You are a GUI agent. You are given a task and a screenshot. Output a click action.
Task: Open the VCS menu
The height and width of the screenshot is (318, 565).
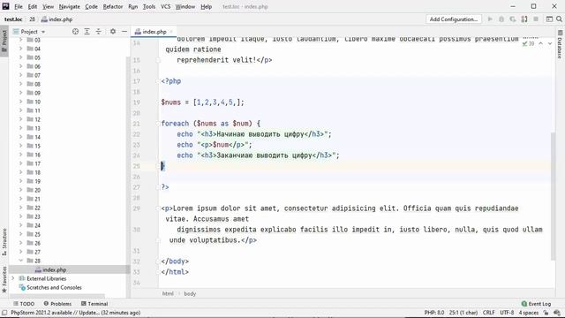[165, 6]
